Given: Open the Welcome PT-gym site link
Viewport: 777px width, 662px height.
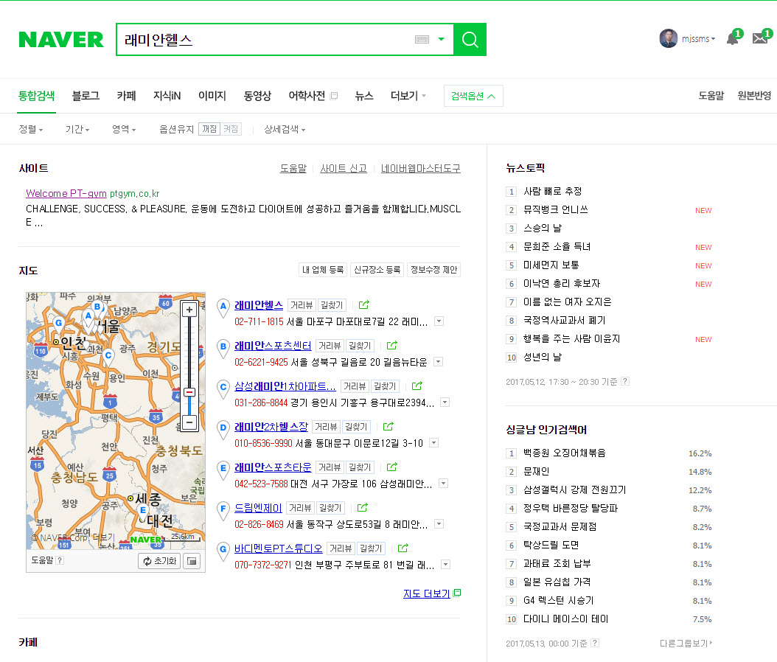Looking at the screenshot, I should (x=66, y=193).
